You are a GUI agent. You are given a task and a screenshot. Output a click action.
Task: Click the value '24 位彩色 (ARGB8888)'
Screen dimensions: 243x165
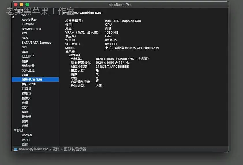pyautogui.click(x=112, y=67)
